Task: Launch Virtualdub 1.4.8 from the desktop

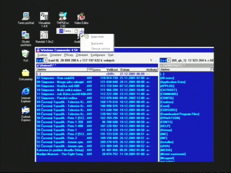Action: (44, 20)
